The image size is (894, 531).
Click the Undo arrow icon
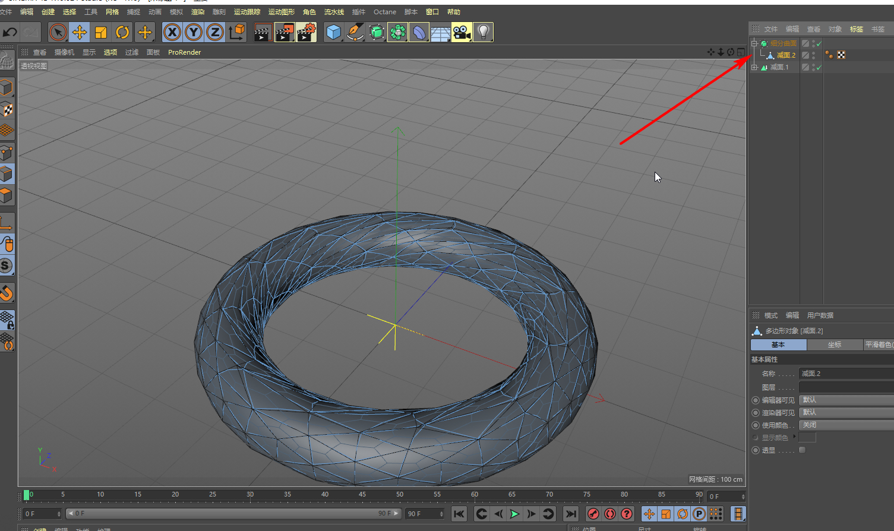tap(10, 32)
